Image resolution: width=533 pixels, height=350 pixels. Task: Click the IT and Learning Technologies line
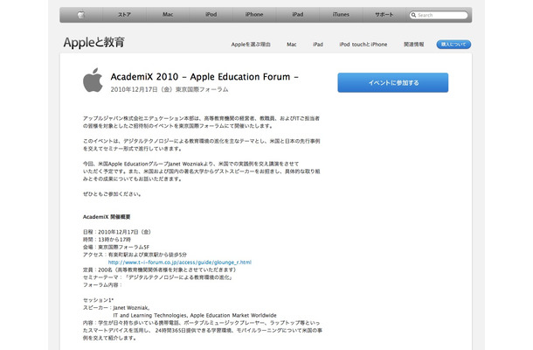195,315
